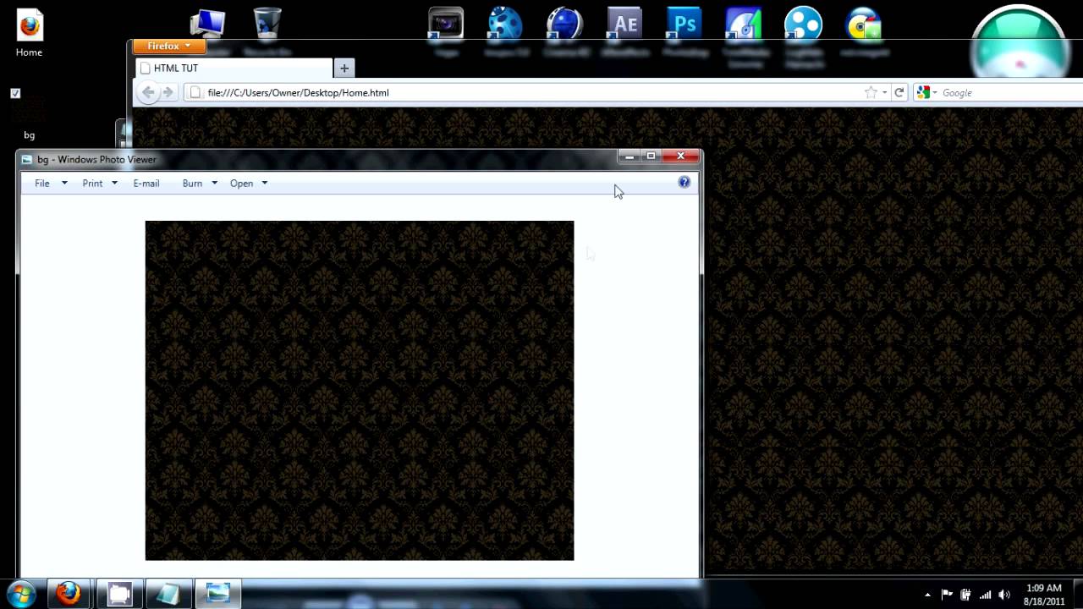Open Photo Viewer help icon
This screenshot has height=609, width=1083.
tap(684, 182)
